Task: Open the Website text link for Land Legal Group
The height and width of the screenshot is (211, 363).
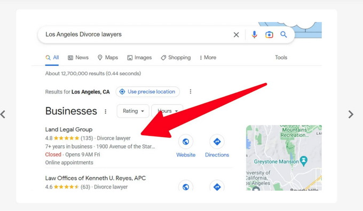Action: tap(186, 155)
